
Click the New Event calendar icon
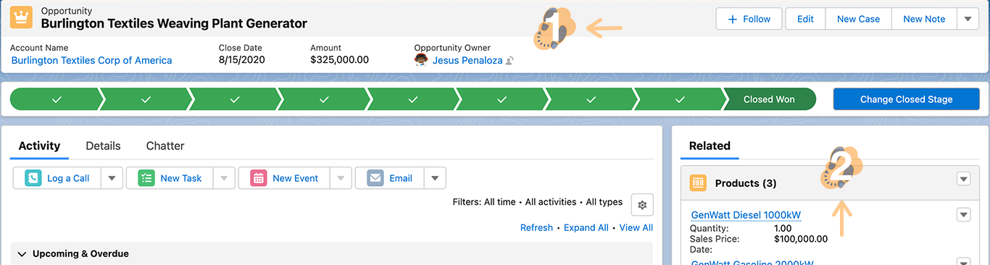259,178
